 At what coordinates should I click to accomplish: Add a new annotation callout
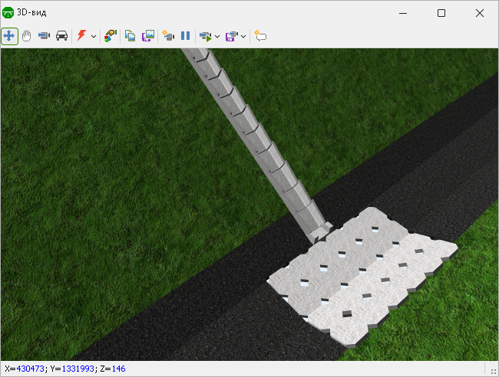point(260,36)
